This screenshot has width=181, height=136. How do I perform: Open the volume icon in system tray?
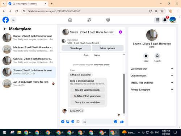point(152,132)
